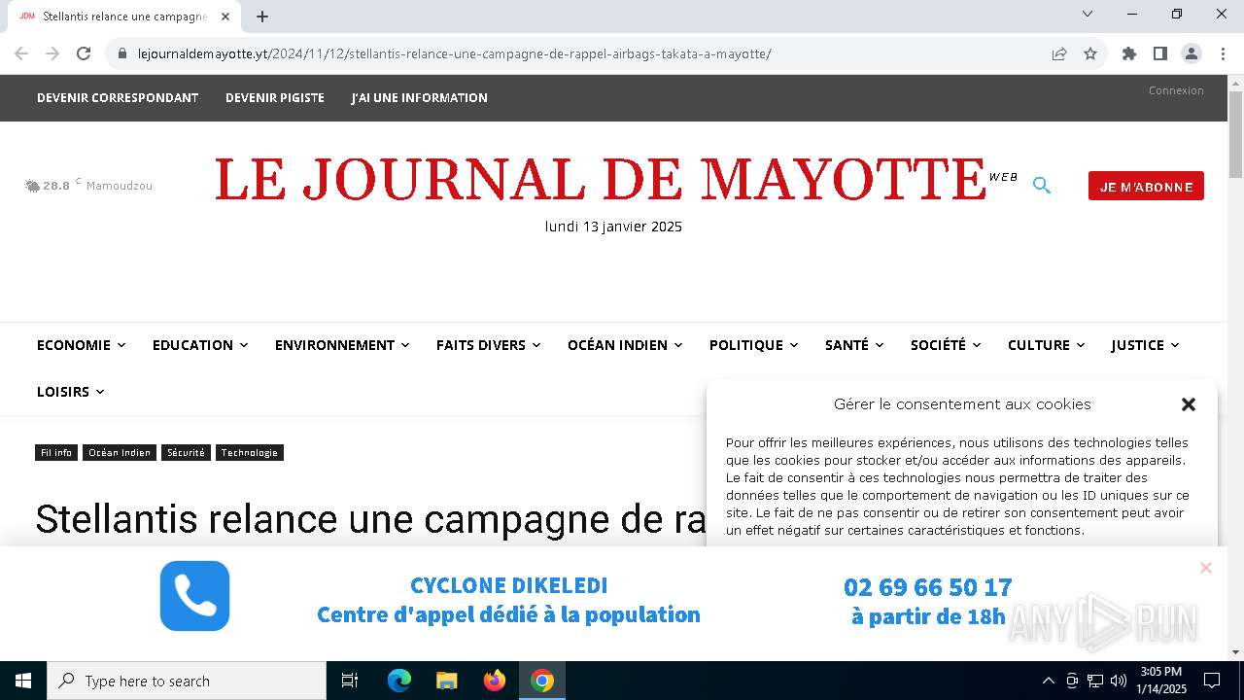Image resolution: width=1244 pixels, height=700 pixels.
Task: Open the Océan Indien category tag
Action: (120, 452)
